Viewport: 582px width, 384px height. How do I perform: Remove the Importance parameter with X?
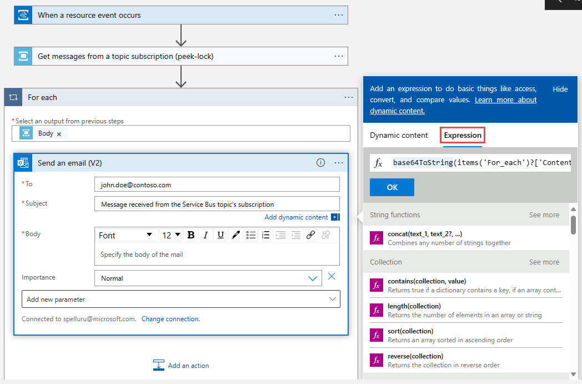point(332,276)
